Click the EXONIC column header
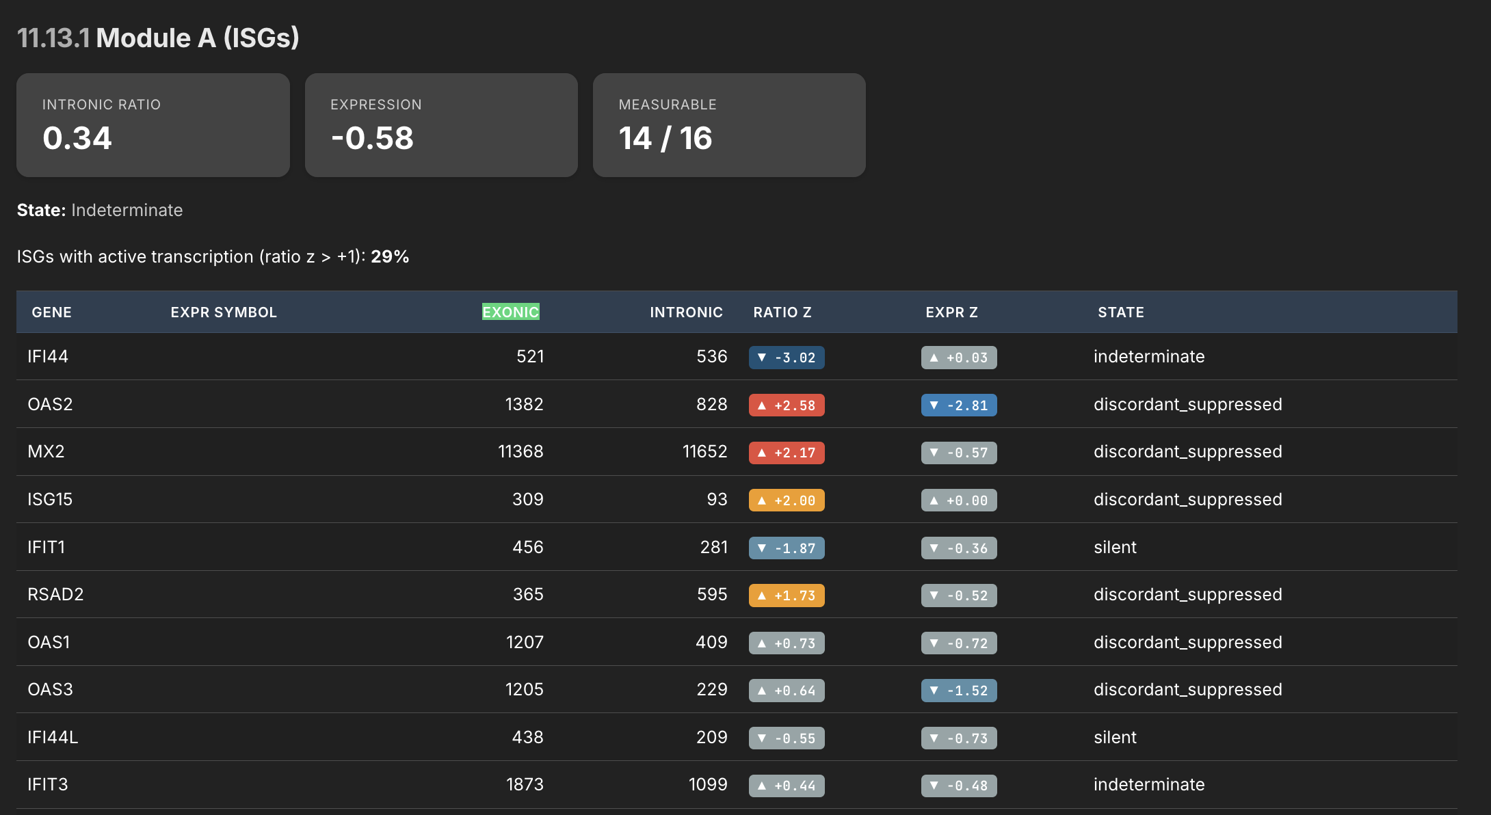This screenshot has width=1491, height=815. [510, 312]
